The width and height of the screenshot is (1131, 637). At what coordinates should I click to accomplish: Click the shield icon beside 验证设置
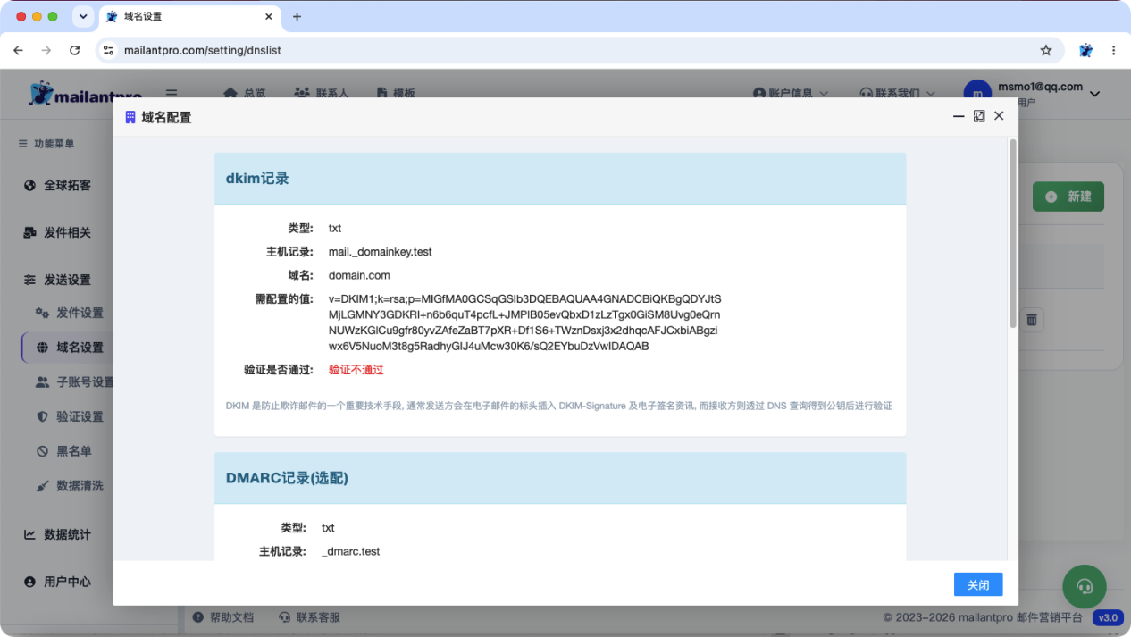pos(42,416)
